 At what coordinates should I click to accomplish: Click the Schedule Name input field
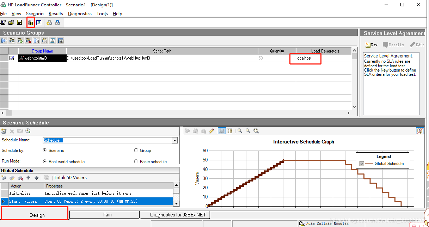coord(107,140)
